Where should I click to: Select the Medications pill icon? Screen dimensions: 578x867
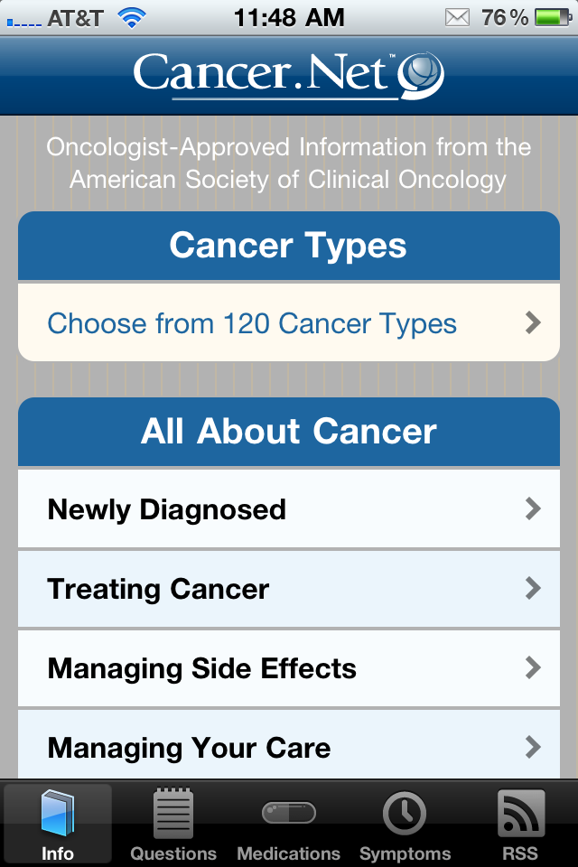pos(288,814)
